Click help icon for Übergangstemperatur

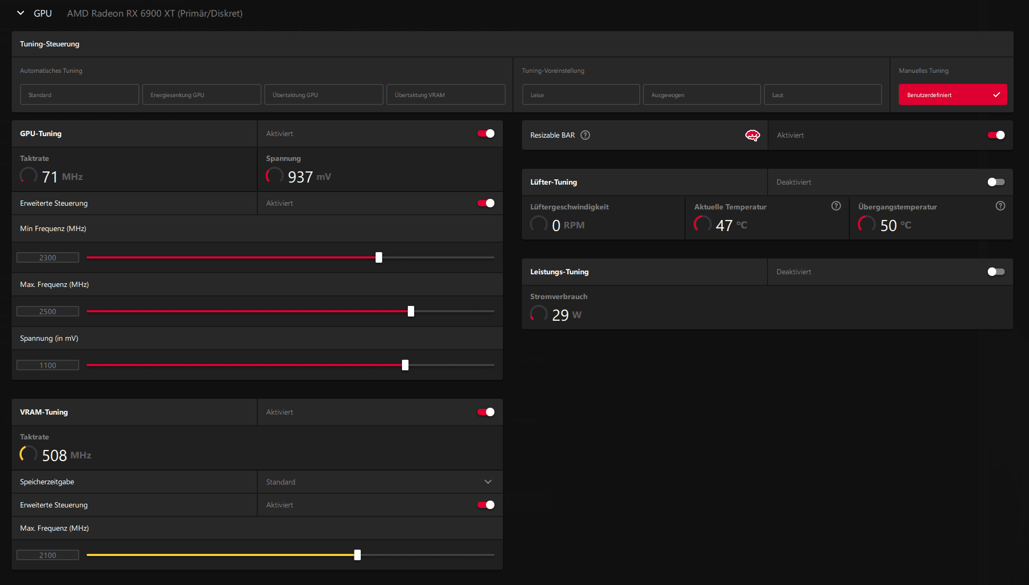coord(1000,206)
